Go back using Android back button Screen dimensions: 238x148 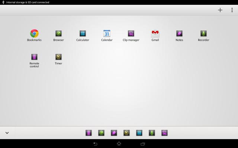[95, 144]
